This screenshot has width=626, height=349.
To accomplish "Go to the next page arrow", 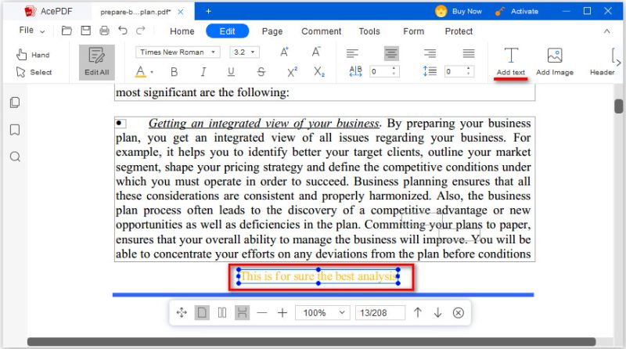I will click(x=437, y=312).
